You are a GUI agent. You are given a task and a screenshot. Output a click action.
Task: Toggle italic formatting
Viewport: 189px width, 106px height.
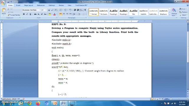point(27,14)
